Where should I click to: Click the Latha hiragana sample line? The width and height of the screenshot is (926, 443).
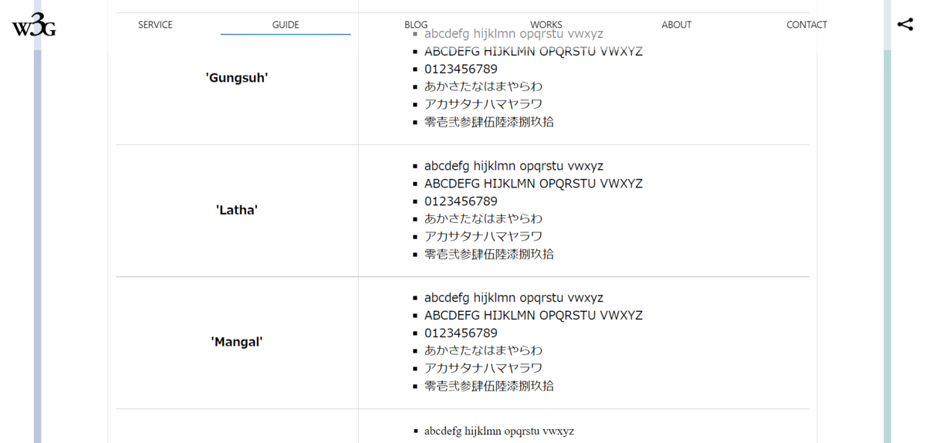pyautogui.click(x=483, y=218)
